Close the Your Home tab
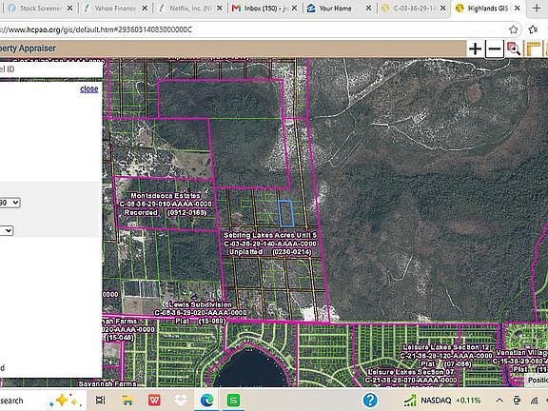This screenshot has height=411, width=548. pos(368,8)
